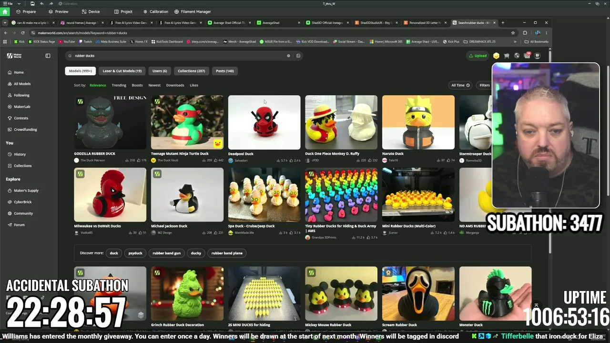Open the Naruto Duck thumbnail

[x=418, y=122]
